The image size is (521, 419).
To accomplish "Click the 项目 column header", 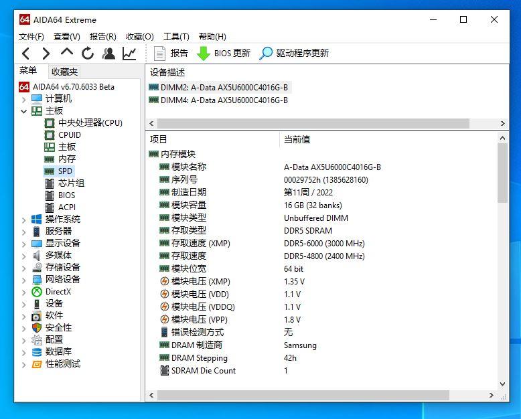I will (159, 139).
